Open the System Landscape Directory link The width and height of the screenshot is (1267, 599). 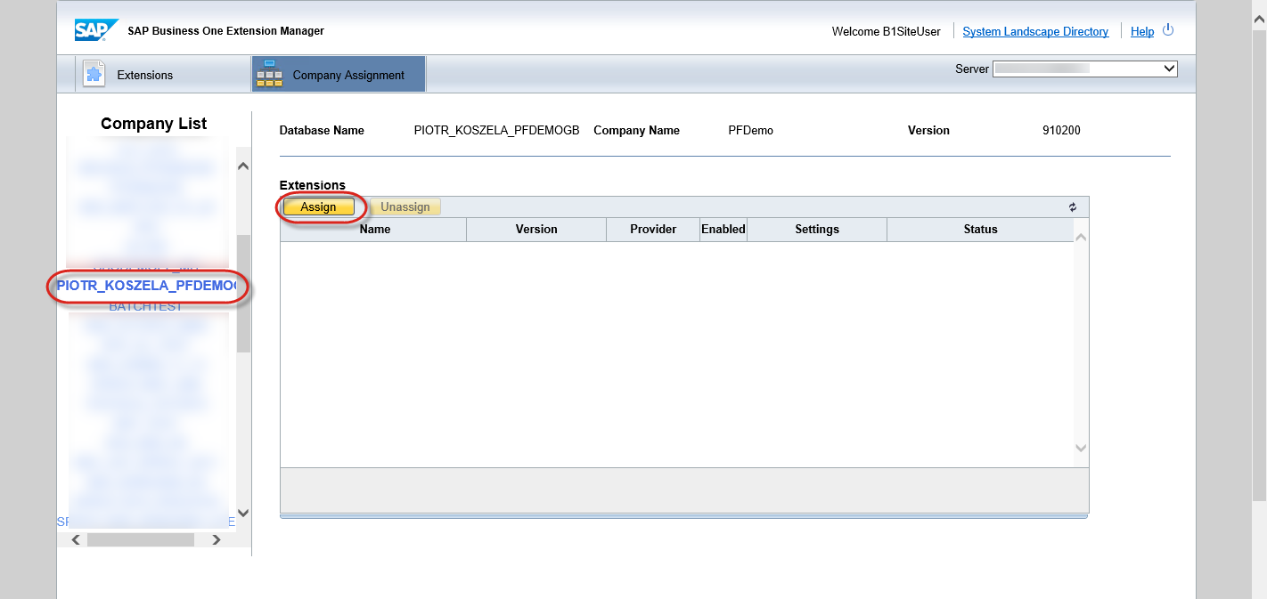[1035, 31]
